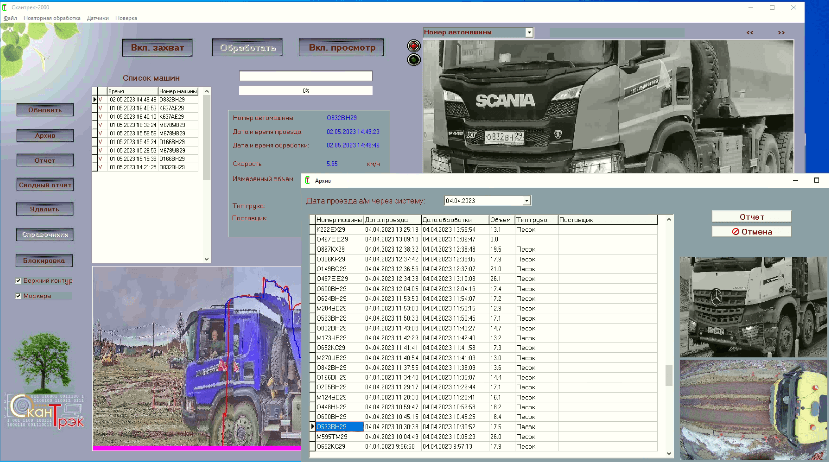This screenshot has width=829, height=462.
Task: Toggle the Маркеры checkbox
Action: (18, 296)
